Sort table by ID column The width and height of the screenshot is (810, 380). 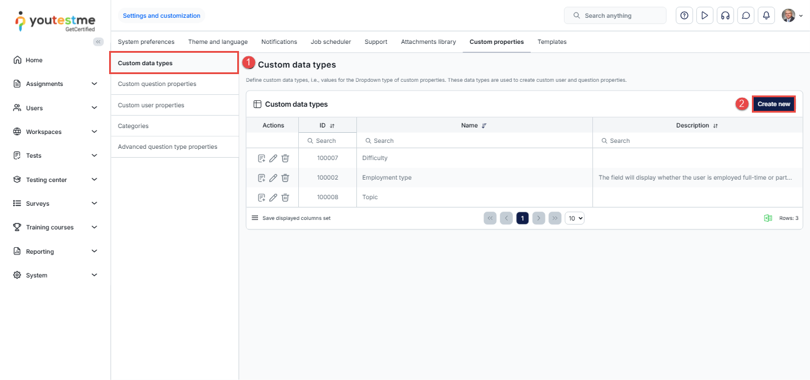[x=332, y=126]
